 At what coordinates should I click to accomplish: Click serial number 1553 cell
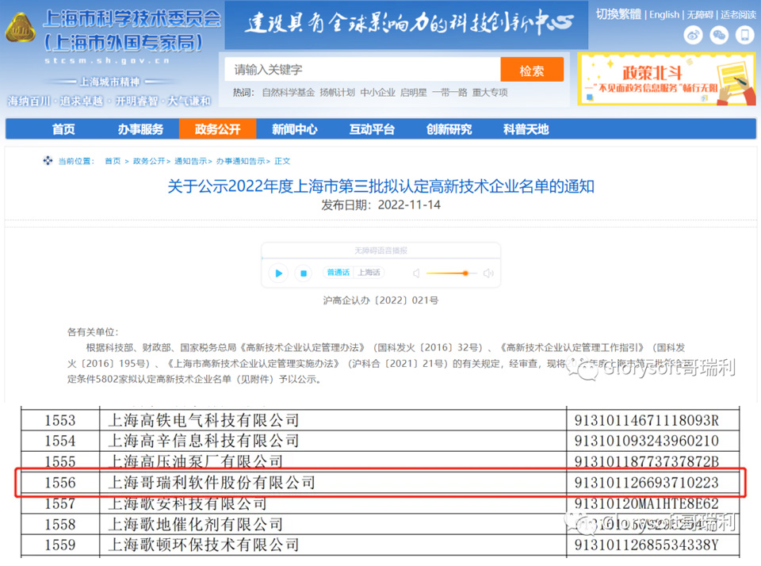60,420
